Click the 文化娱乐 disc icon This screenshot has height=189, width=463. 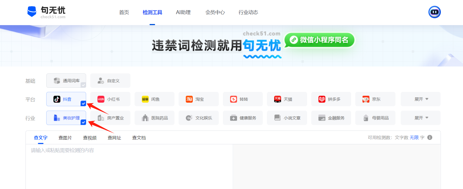coord(189,118)
